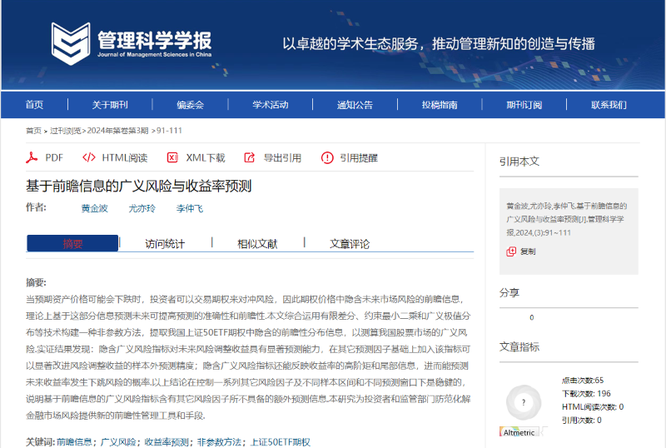This screenshot has width=666, height=448.
Task: Click the 复制 copy citation icon
Action: pyautogui.click(x=512, y=251)
